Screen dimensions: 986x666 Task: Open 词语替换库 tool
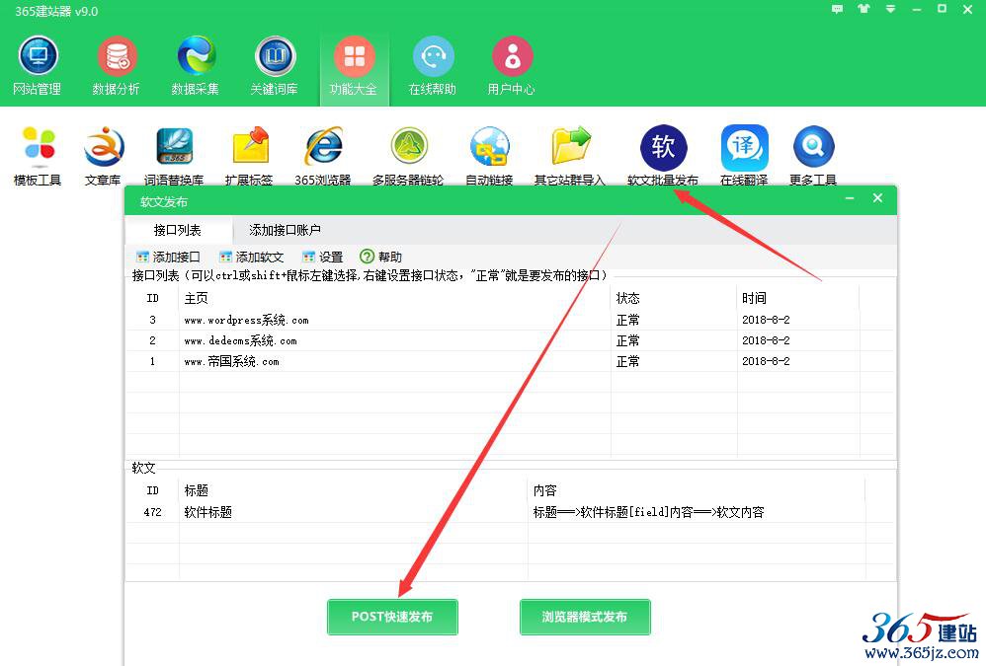(x=174, y=156)
